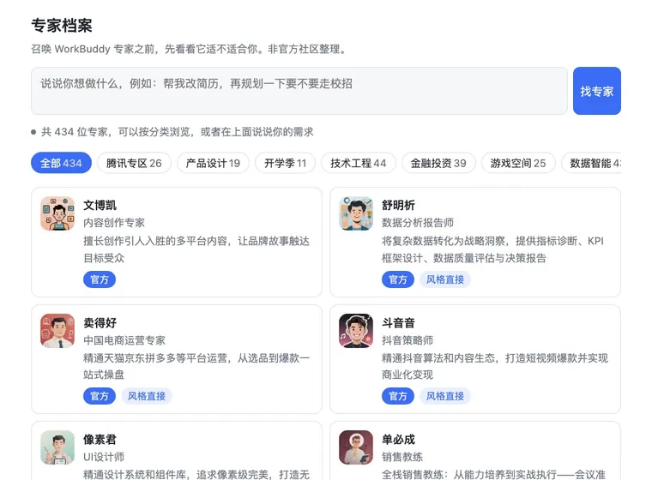Select 卖得好 avatar image

tap(57, 331)
